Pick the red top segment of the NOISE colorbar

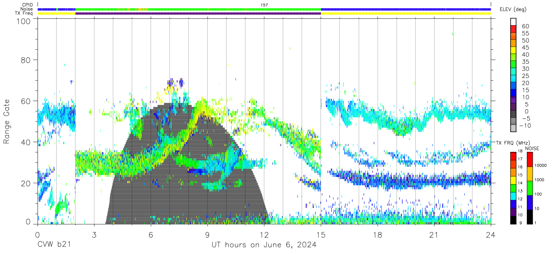click(x=530, y=159)
